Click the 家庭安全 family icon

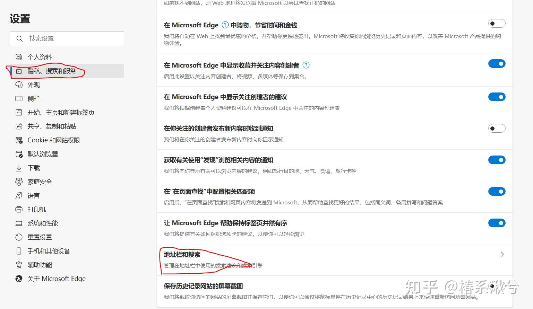click(x=19, y=182)
